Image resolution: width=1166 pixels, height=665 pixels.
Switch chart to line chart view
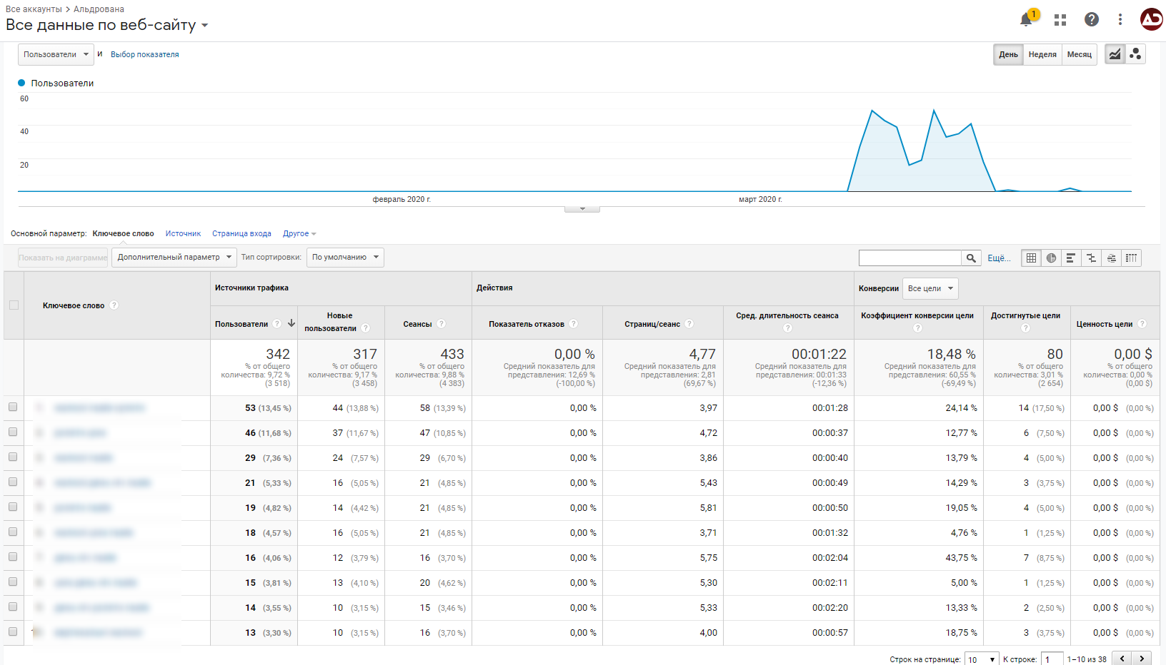(1115, 54)
